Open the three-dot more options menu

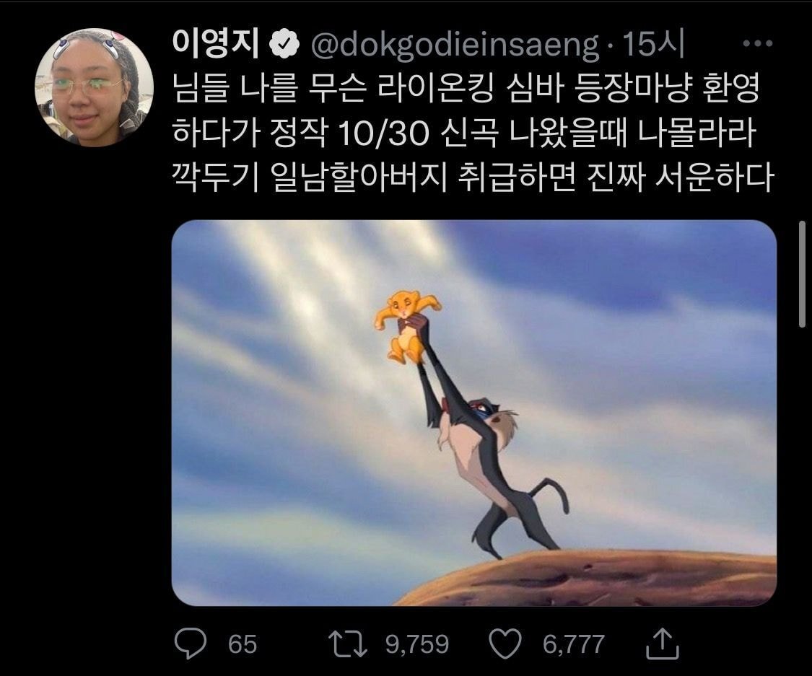pyautogui.click(x=758, y=43)
